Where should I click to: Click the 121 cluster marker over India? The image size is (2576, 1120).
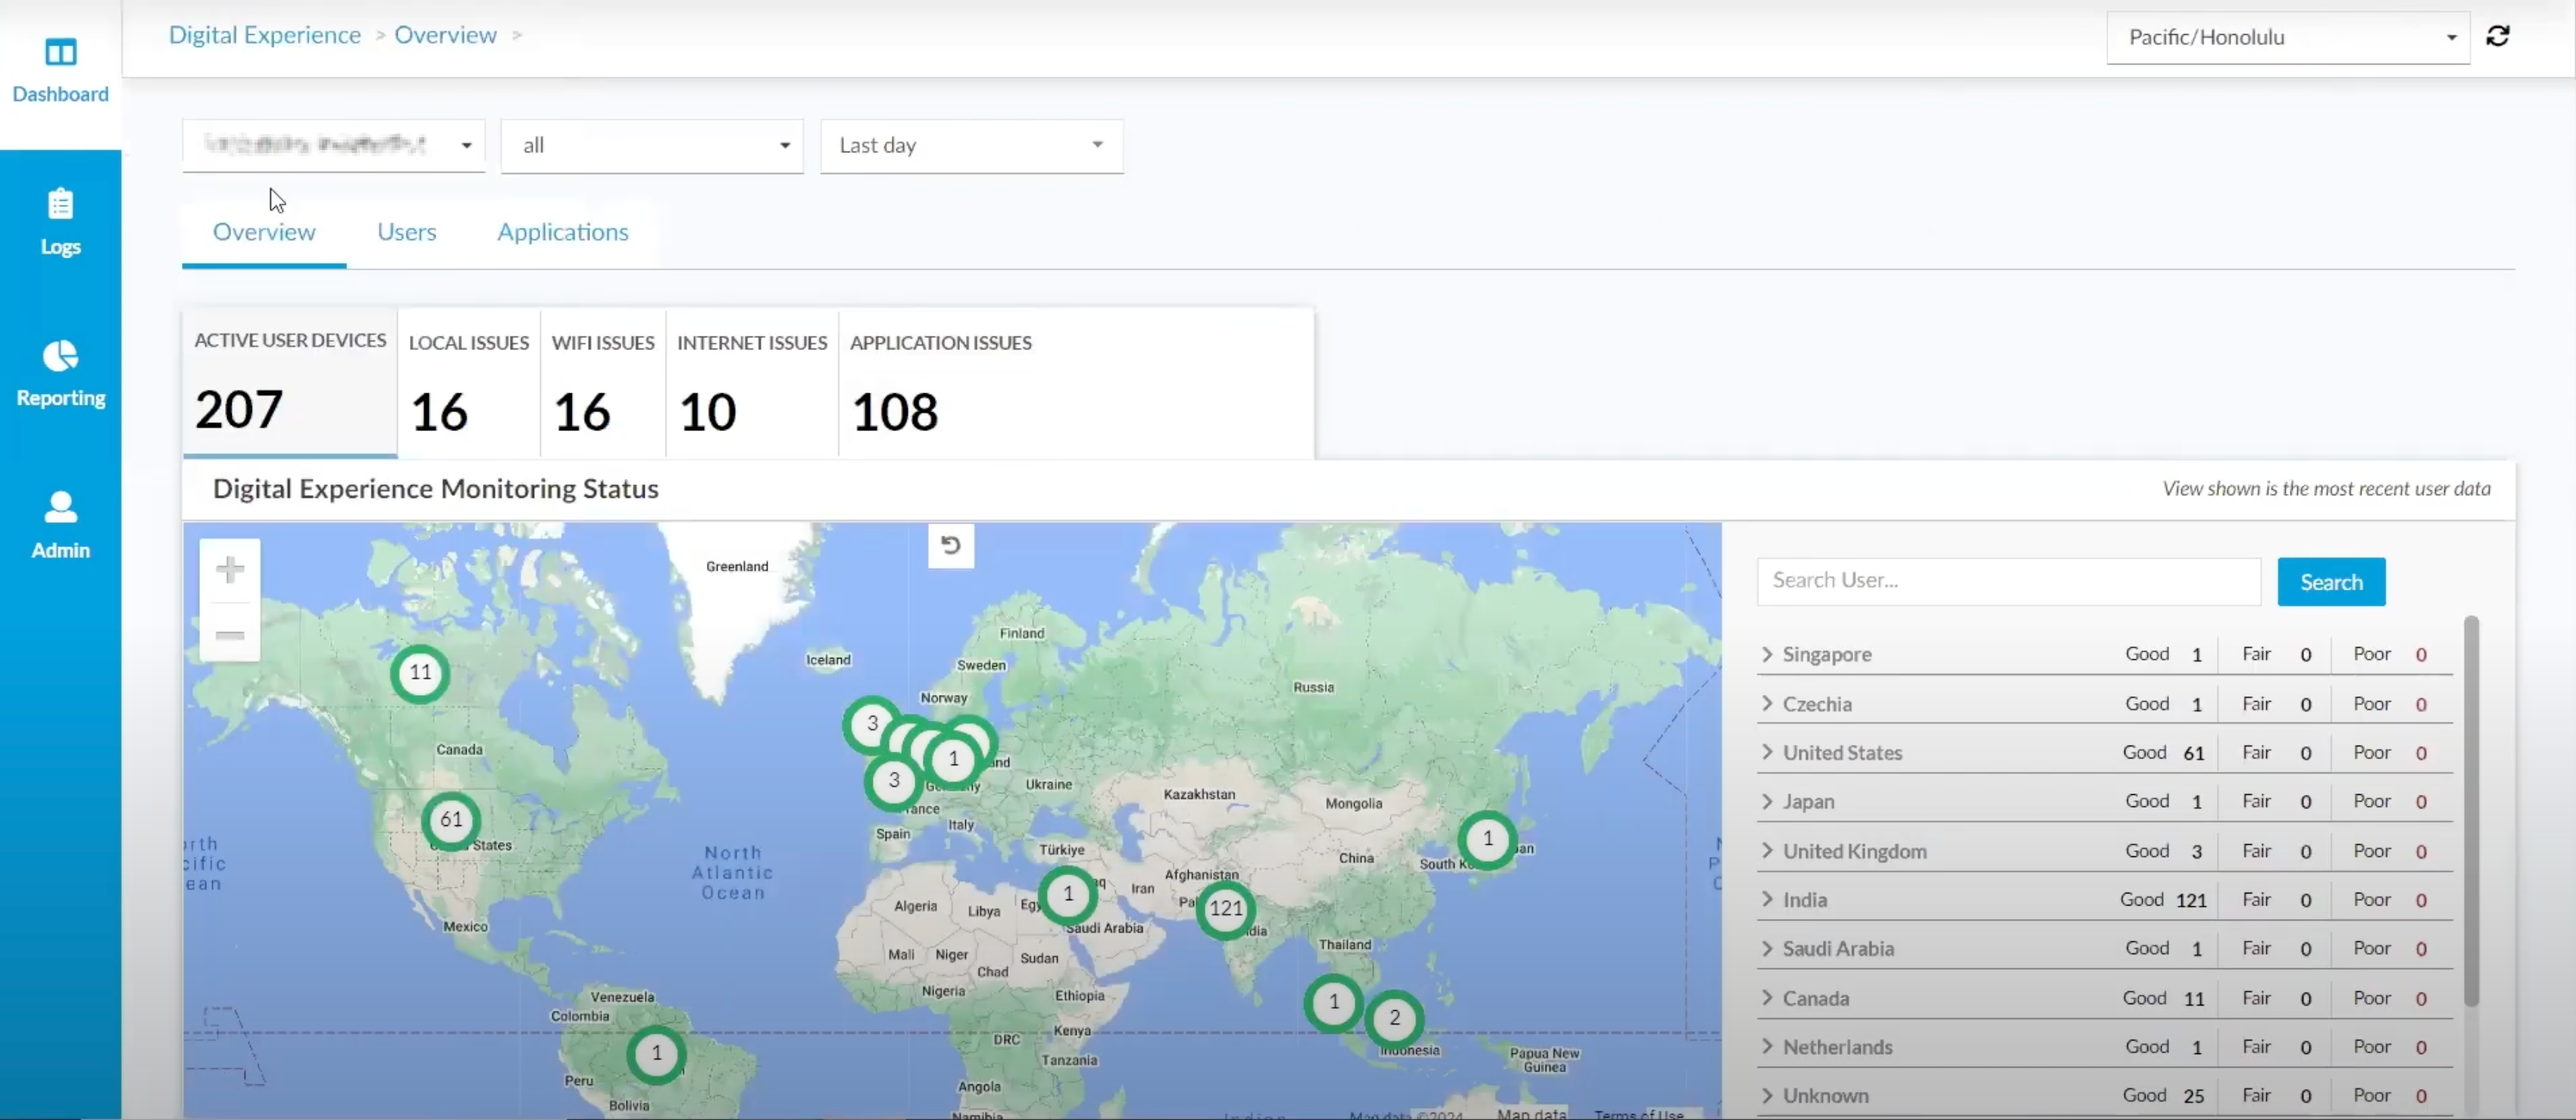(x=1225, y=909)
